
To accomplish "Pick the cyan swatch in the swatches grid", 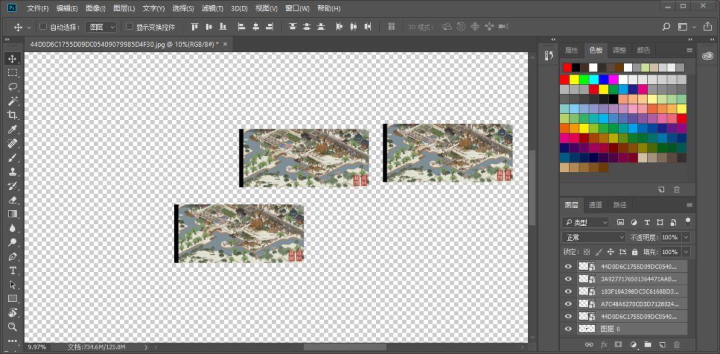I will [594, 79].
